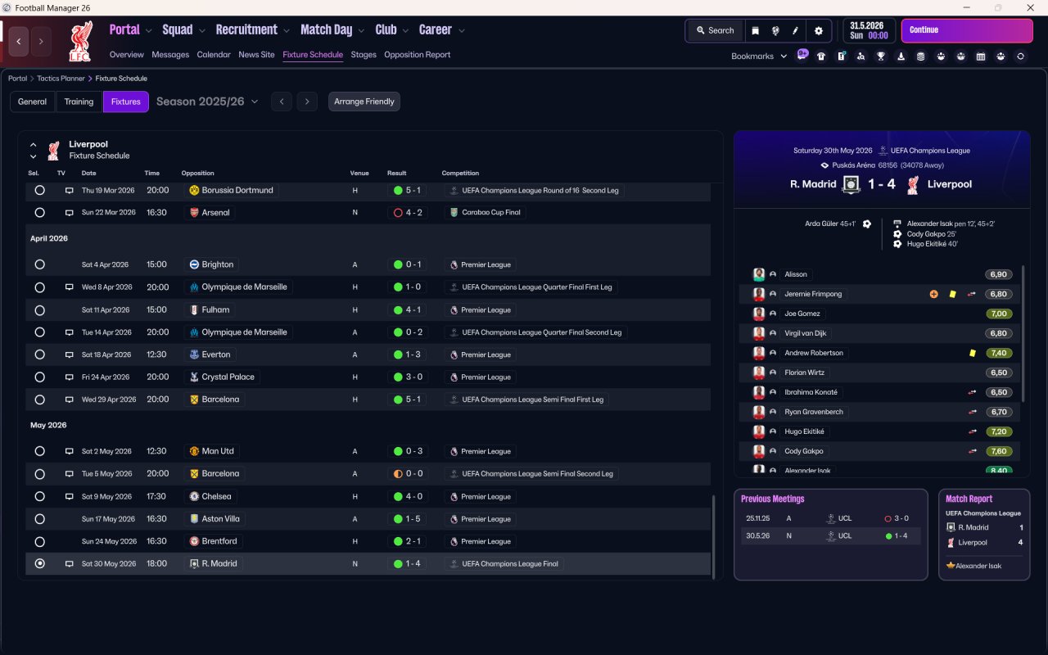Select the radio button for the Crystal Palace fixture
This screenshot has height=655, width=1048.
39,377
